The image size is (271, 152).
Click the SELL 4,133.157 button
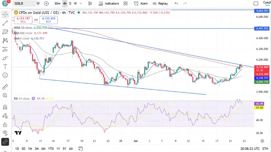pyautogui.click(x=23, y=20)
